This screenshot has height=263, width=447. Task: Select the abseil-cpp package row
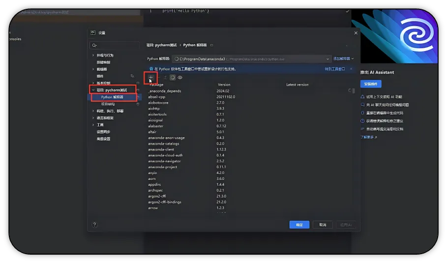249,97
